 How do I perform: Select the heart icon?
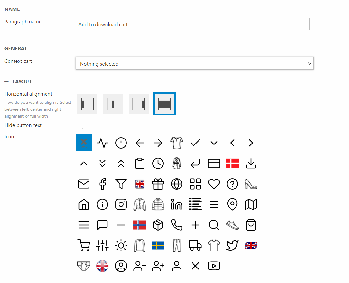(x=214, y=184)
